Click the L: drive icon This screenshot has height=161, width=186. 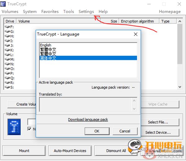[7, 55]
